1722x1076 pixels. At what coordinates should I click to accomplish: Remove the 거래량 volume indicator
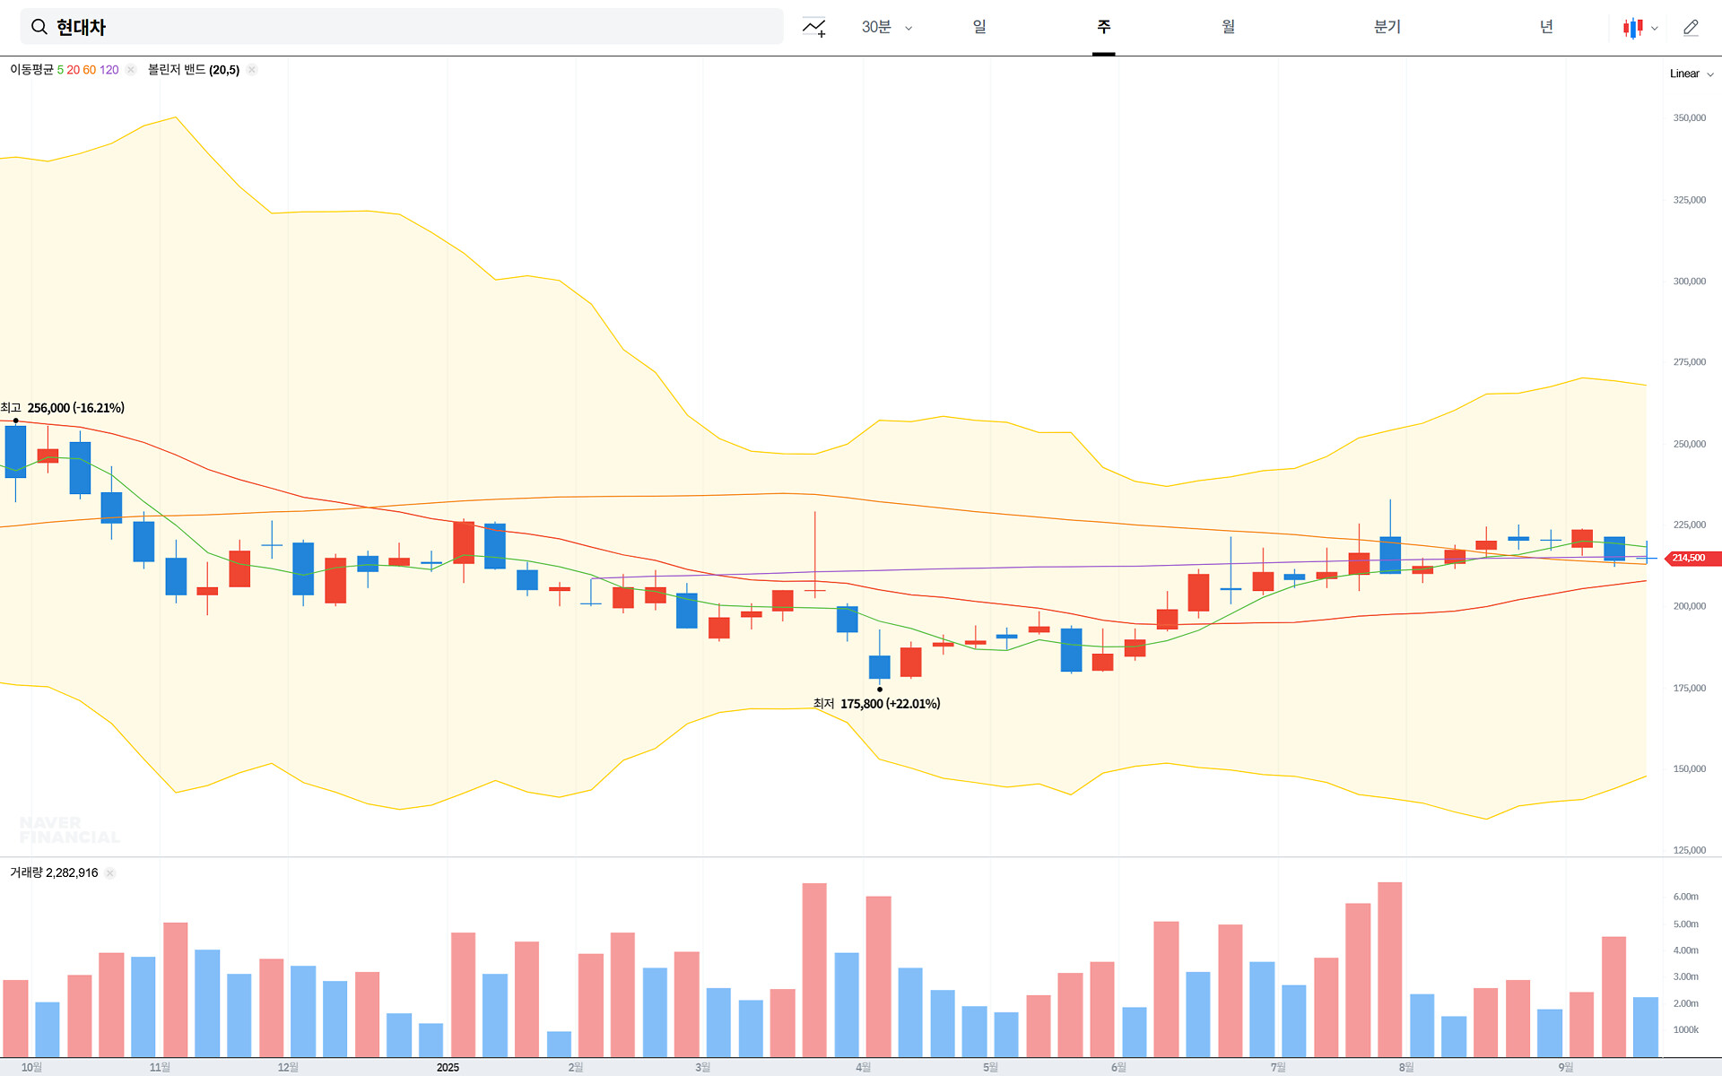coord(110,873)
